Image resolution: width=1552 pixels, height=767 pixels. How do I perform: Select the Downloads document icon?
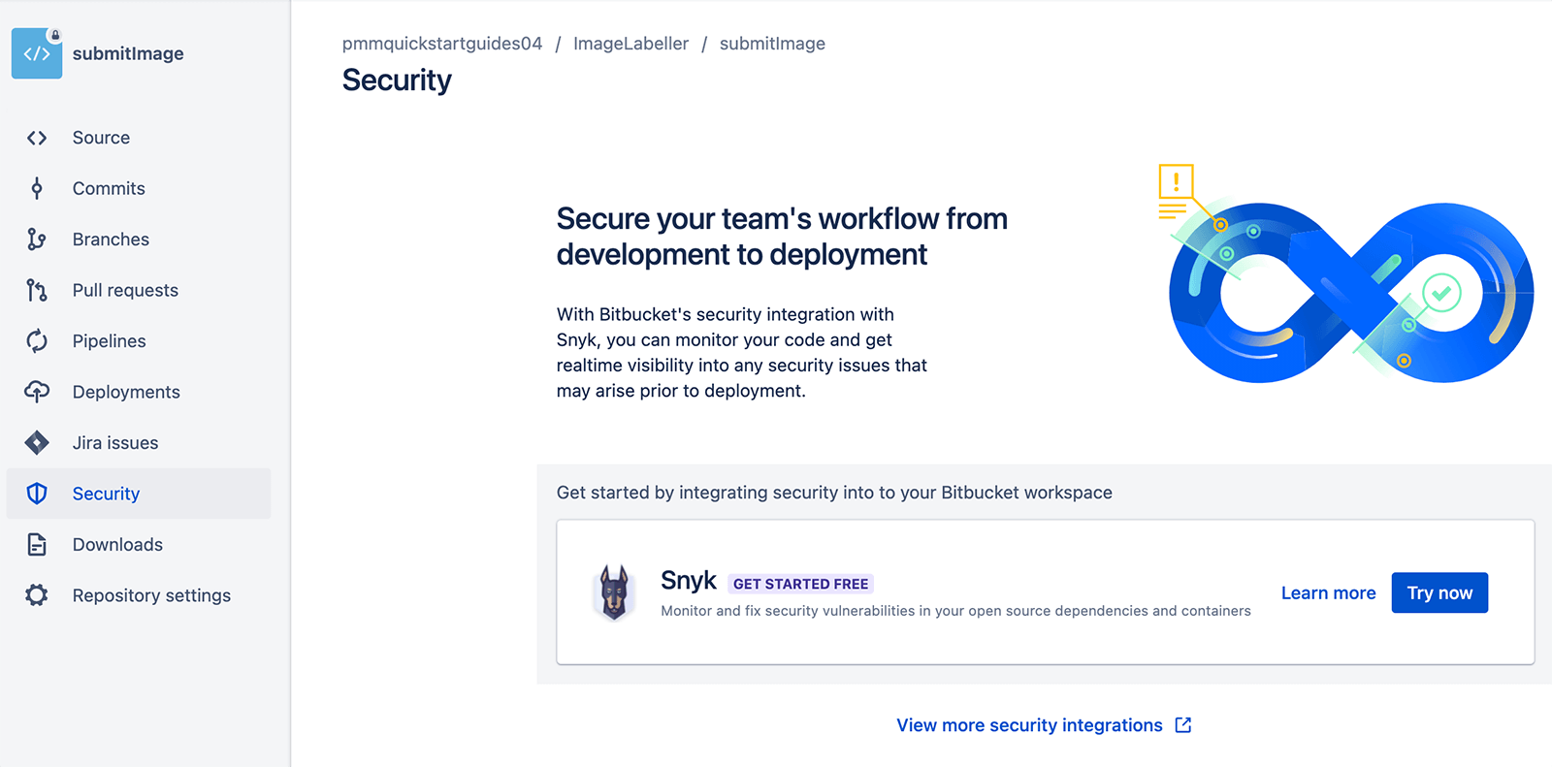(36, 544)
